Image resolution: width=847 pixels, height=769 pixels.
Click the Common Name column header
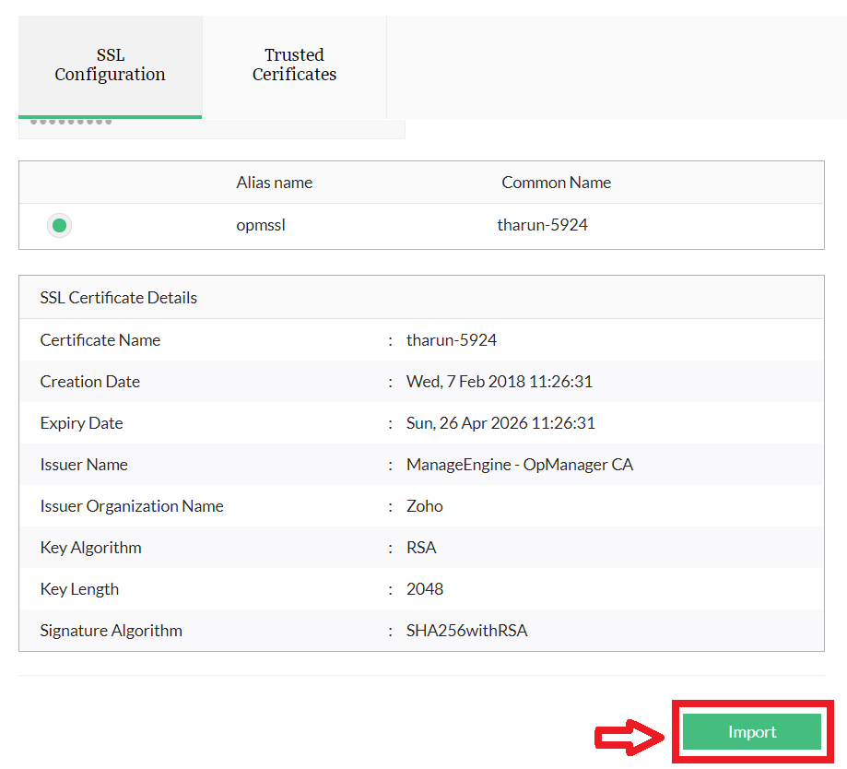point(556,182)
